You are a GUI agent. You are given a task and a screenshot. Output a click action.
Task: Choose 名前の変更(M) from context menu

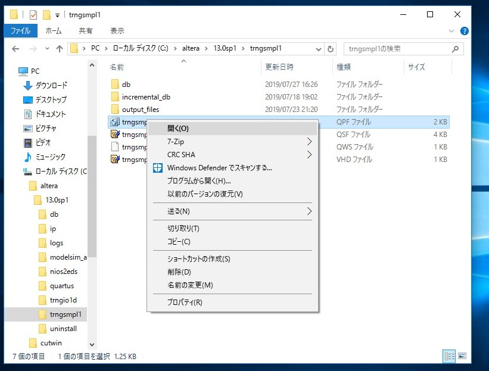[x=232, y=285]
